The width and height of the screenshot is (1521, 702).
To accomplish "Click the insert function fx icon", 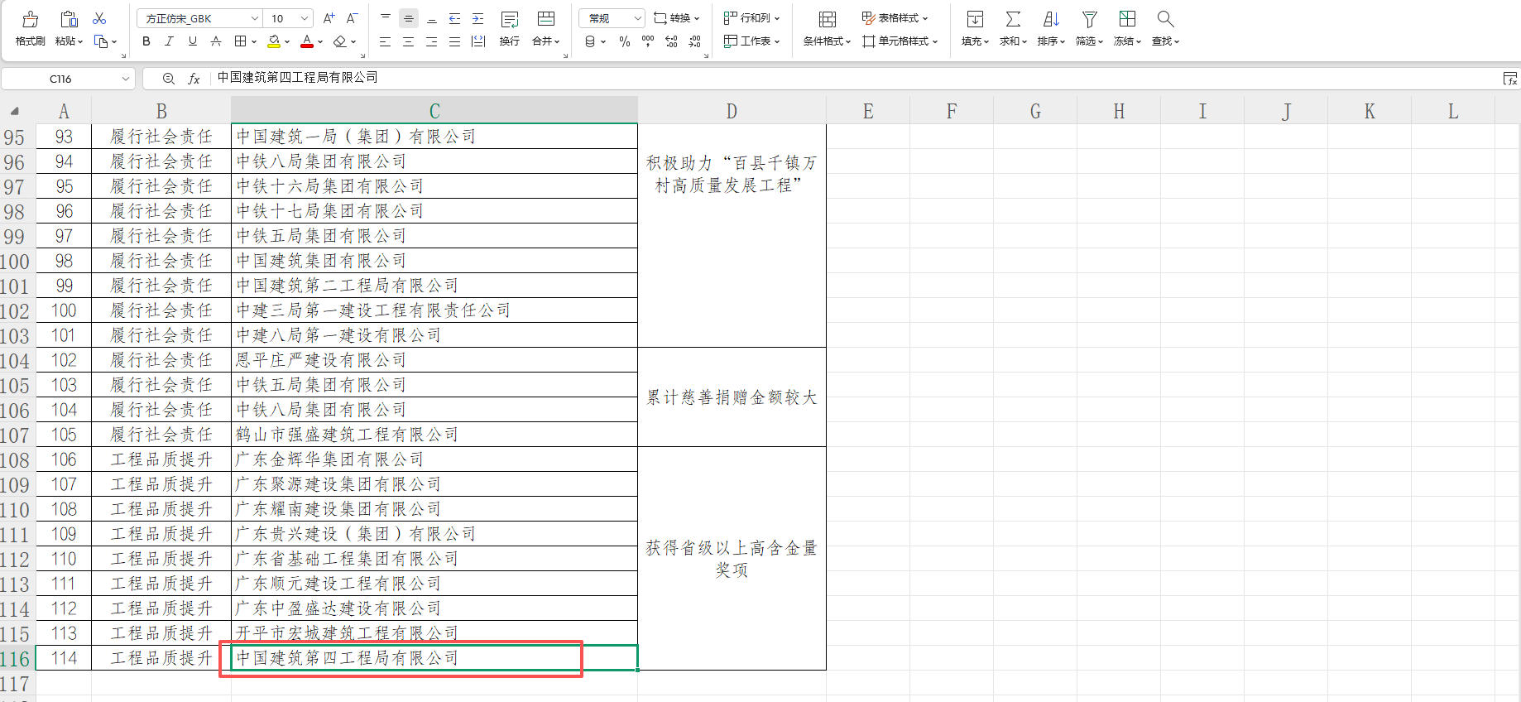I will [194, 79].
